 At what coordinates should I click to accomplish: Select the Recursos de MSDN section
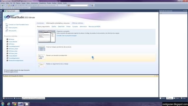tap(94, 26)
